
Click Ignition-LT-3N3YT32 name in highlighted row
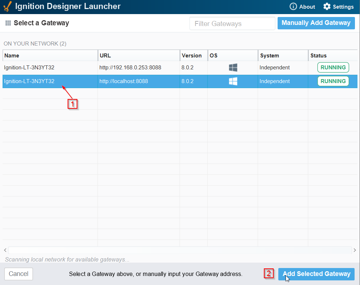click(29, 81)
